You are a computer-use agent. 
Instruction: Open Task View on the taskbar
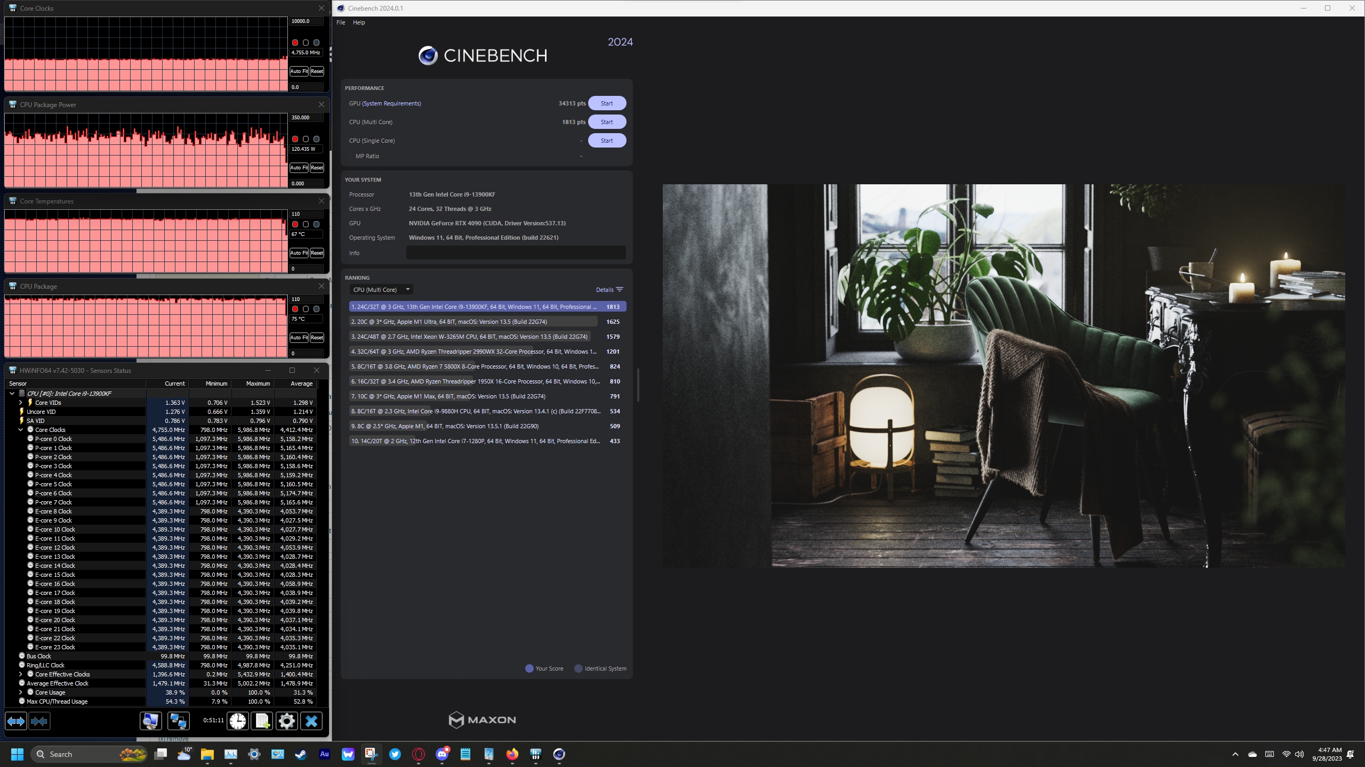pos(160,754)
